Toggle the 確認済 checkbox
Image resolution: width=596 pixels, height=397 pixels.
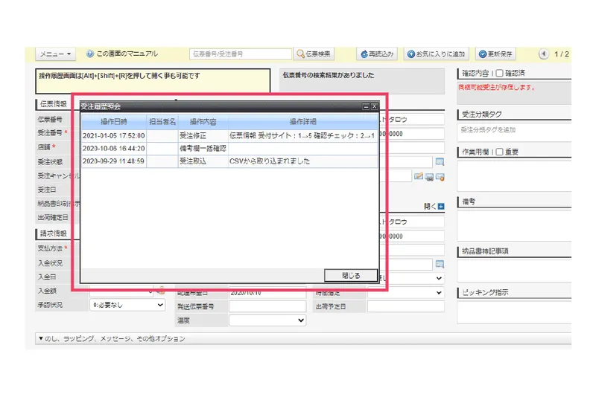[499, 73]
